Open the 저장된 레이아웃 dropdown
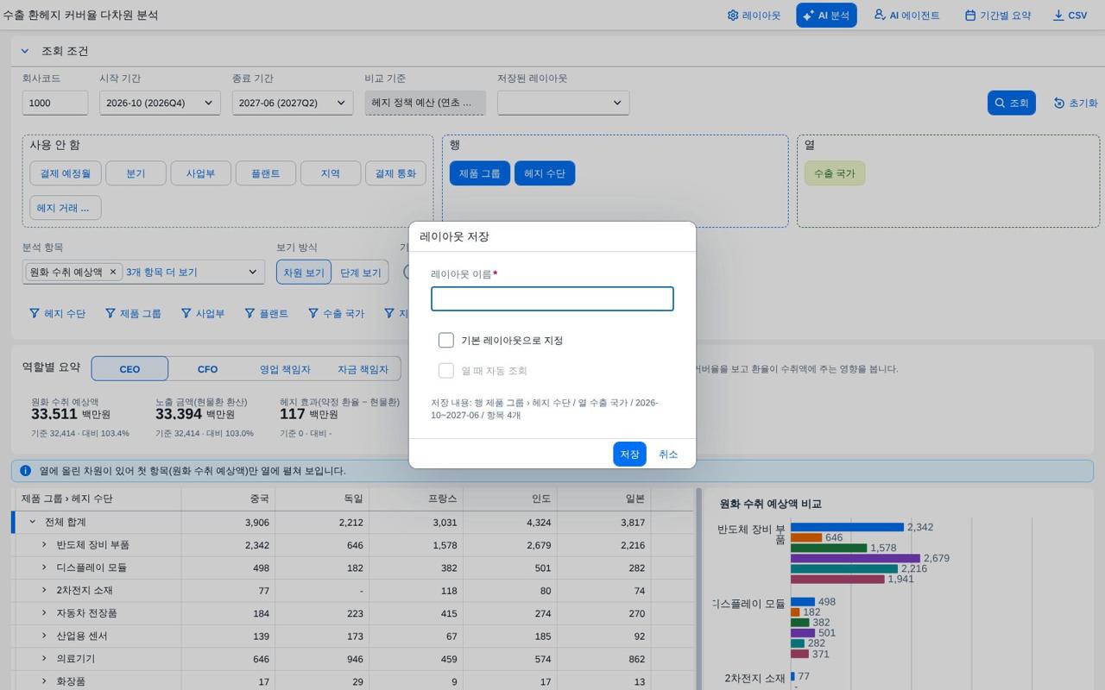The width and height of the screenshot is (1105, 690). (x=564, y=103)
